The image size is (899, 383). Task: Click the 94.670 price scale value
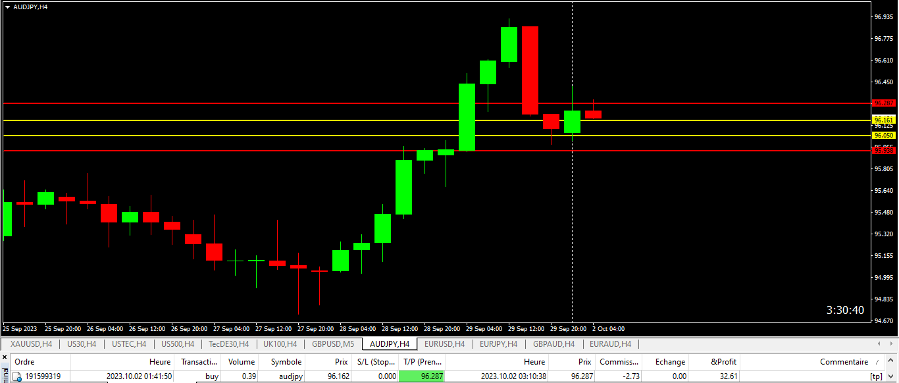(x=883, y=321)
